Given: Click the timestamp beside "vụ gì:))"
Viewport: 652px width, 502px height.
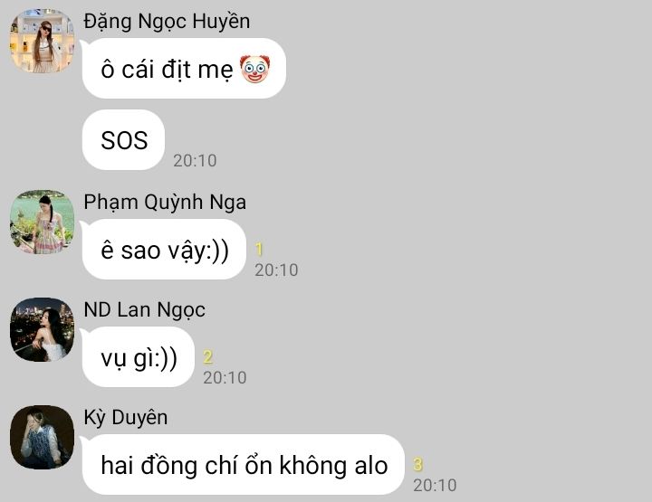Looking at the screenshot, I should pyautogui.click(x=225, y=378).
